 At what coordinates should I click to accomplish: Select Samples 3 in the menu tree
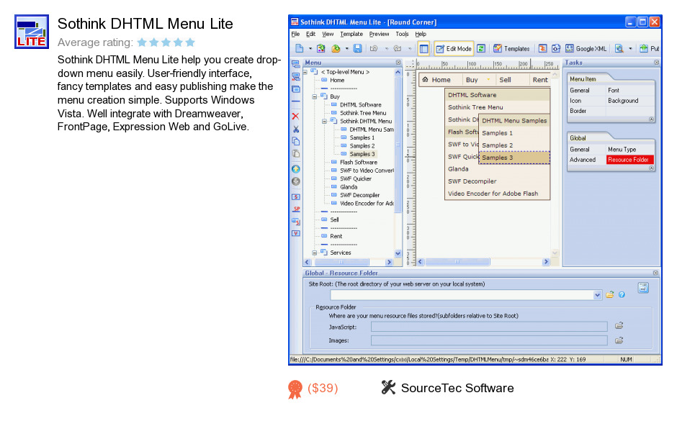362,154
